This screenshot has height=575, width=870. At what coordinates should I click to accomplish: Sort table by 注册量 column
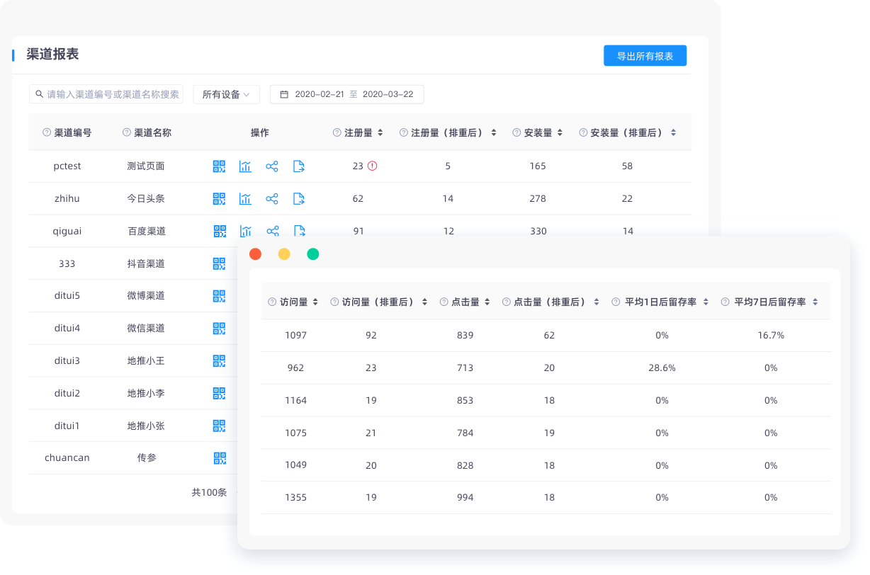[380, 132]
